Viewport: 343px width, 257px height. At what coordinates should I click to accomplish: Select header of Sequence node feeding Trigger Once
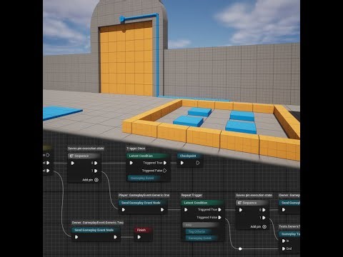(84, 156)
